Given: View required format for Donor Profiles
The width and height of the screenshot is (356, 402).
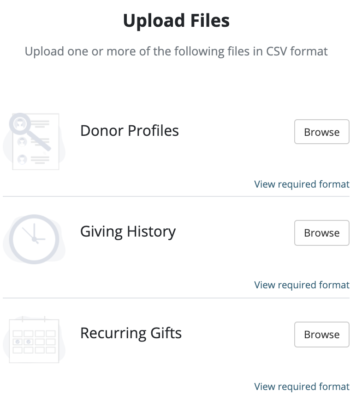Looking at the screenshot, I should coord(302,184).
